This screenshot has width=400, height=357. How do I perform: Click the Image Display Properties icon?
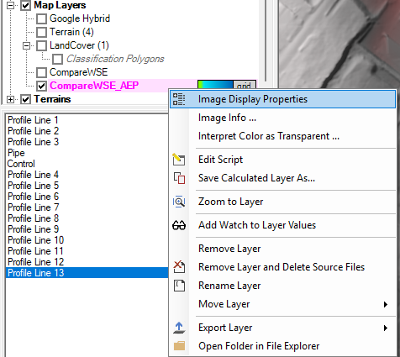(x=179, y=99)
